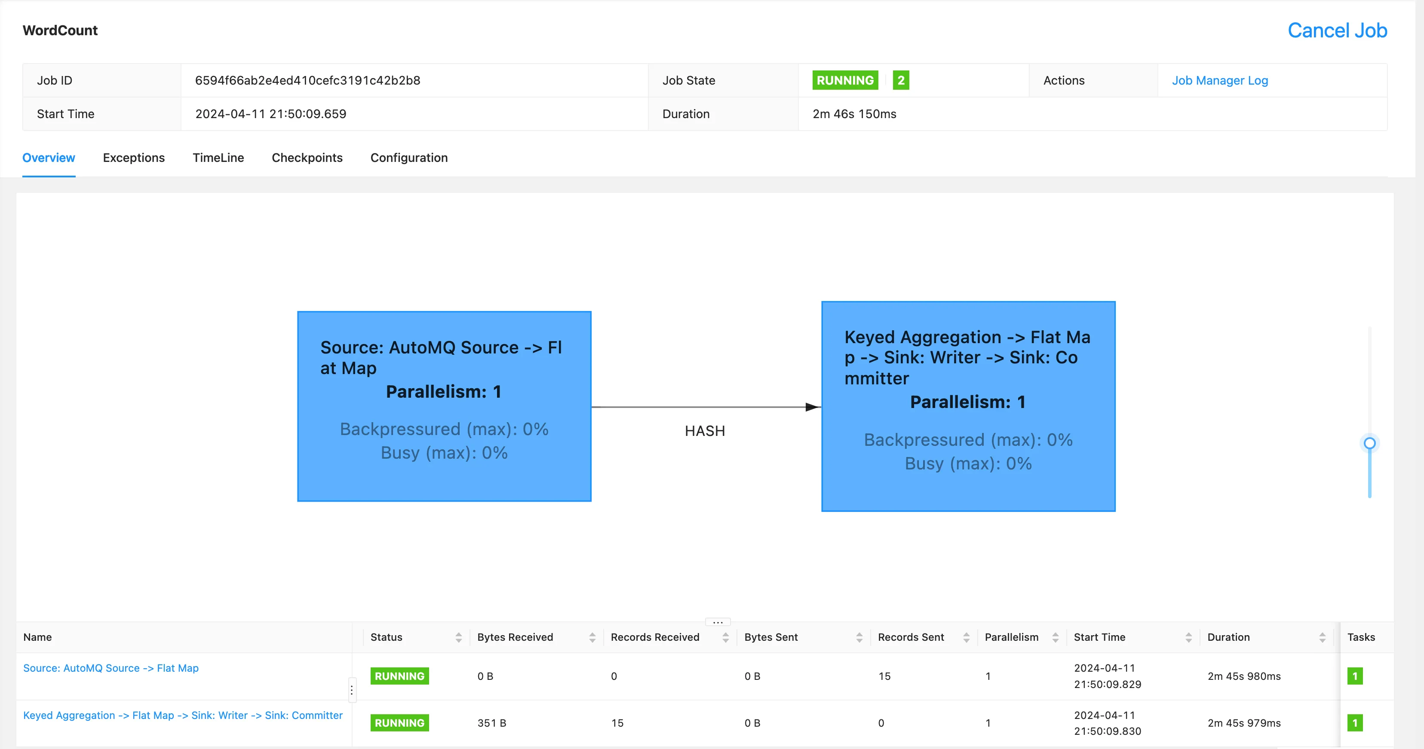Open the Exceptions tab
Image resolution: width=1424 pixels, height=749 pixels.
coord(134,158)
